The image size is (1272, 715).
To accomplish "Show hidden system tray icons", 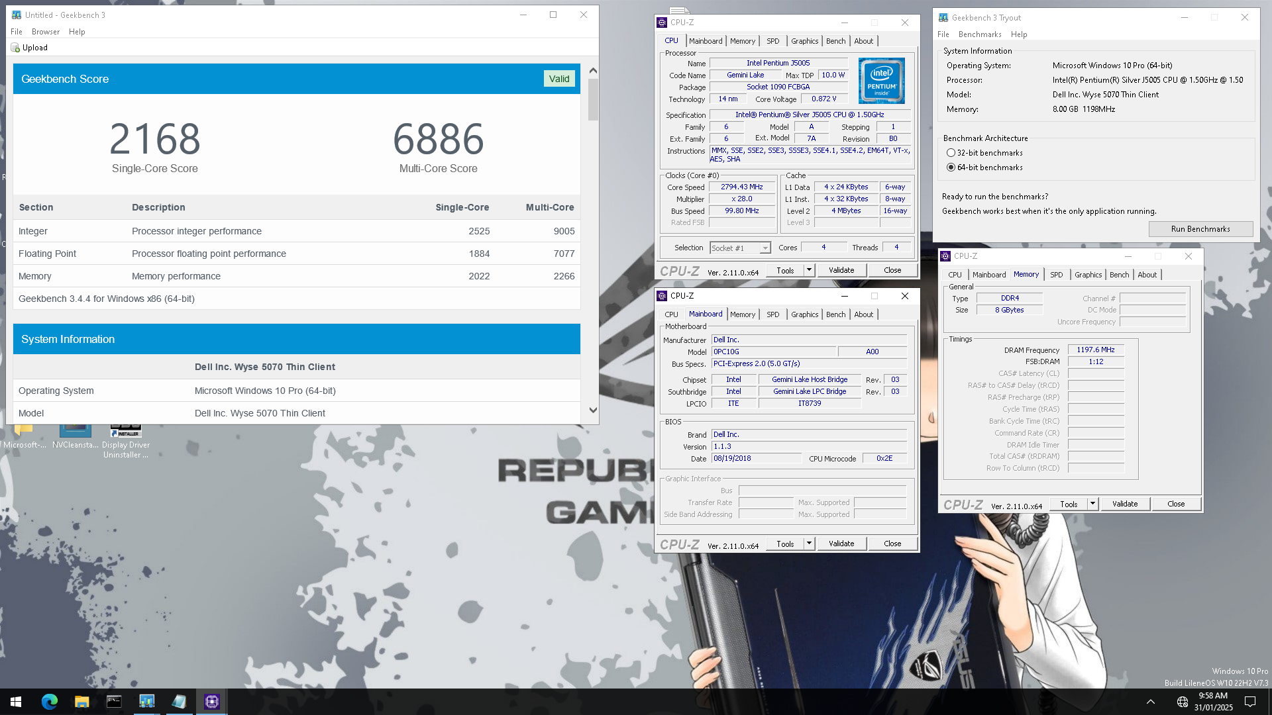I will click(1151, 702).
